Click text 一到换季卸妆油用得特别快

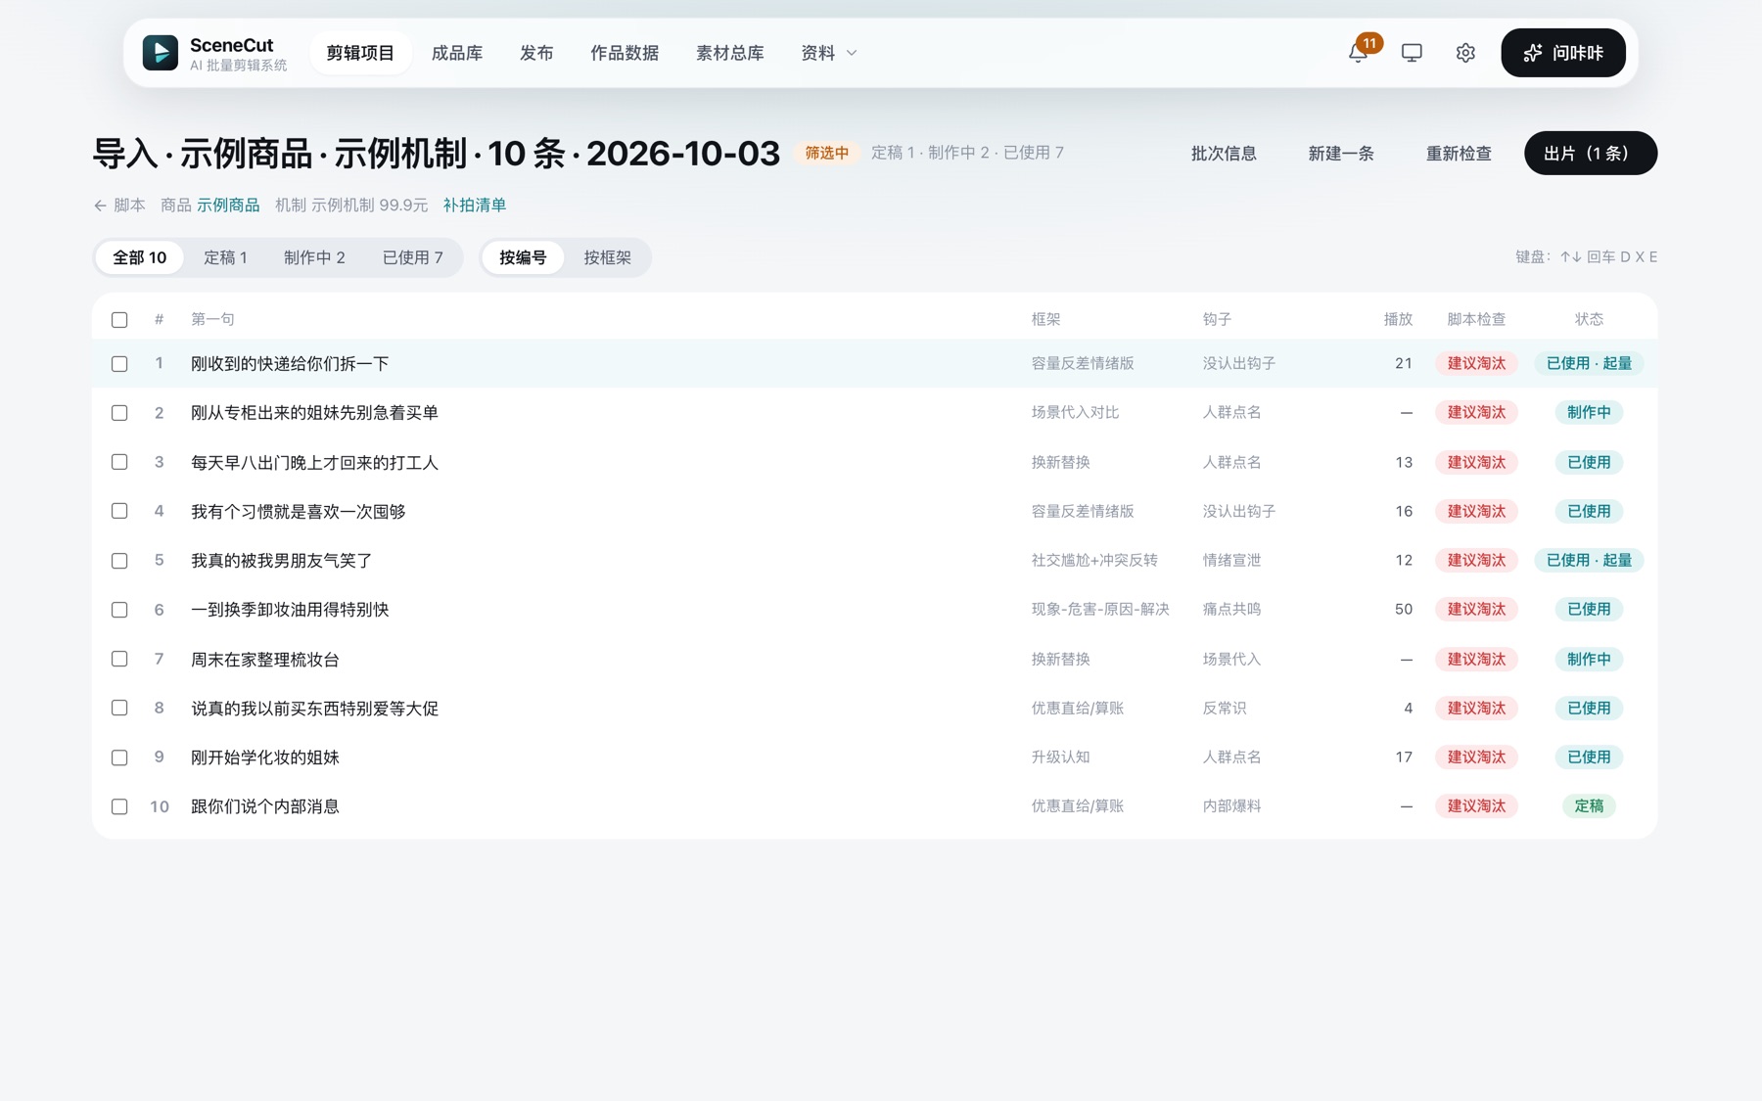(290, 610)
